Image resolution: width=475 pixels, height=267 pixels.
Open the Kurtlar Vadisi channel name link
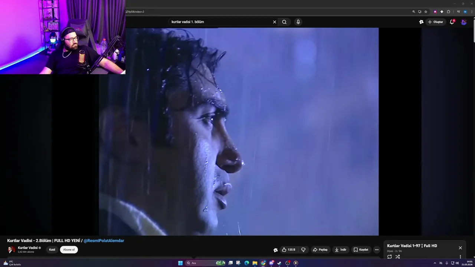tap(28, 248)
